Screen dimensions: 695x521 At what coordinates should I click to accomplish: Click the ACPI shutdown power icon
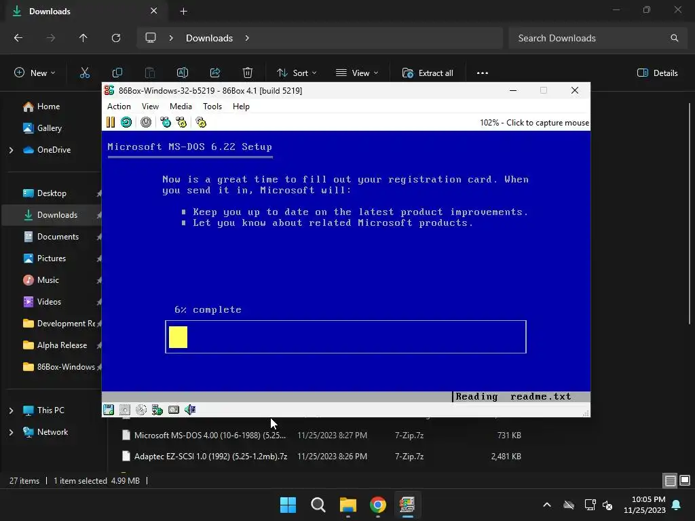146,122
